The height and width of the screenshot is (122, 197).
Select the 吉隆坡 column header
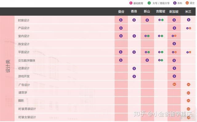coord(161,12)
